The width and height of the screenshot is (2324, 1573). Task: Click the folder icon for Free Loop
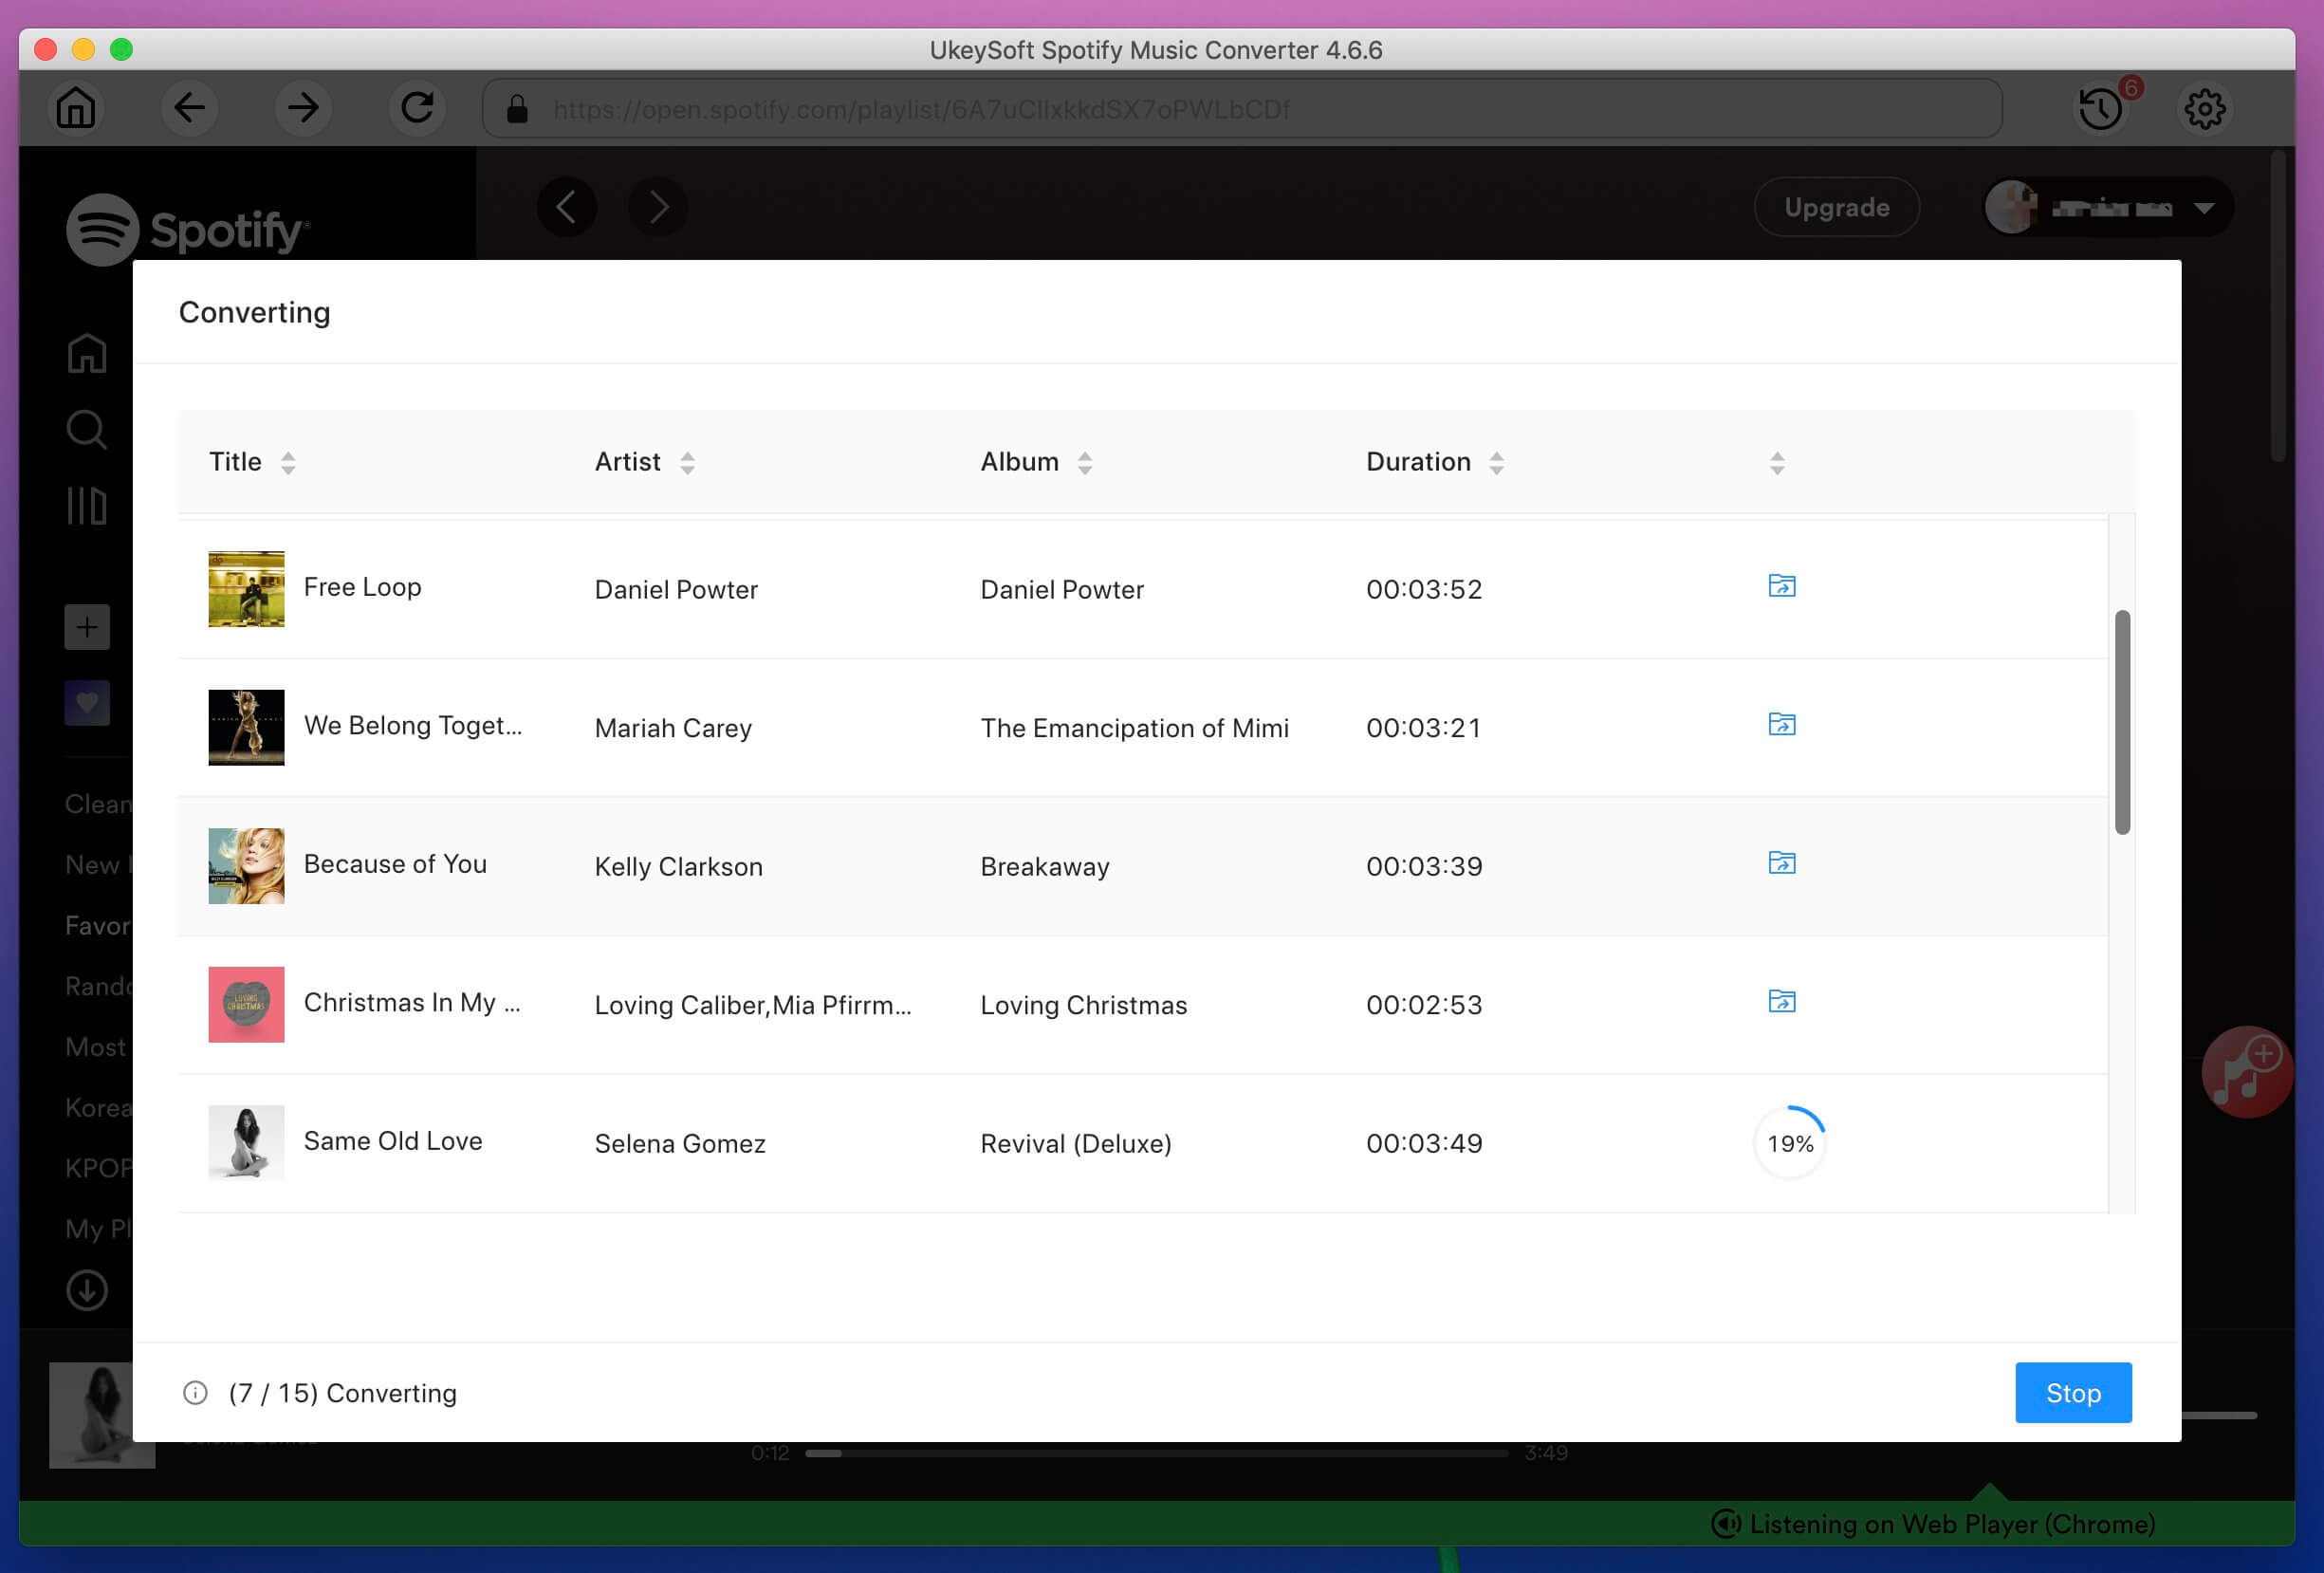point(1781,584)
